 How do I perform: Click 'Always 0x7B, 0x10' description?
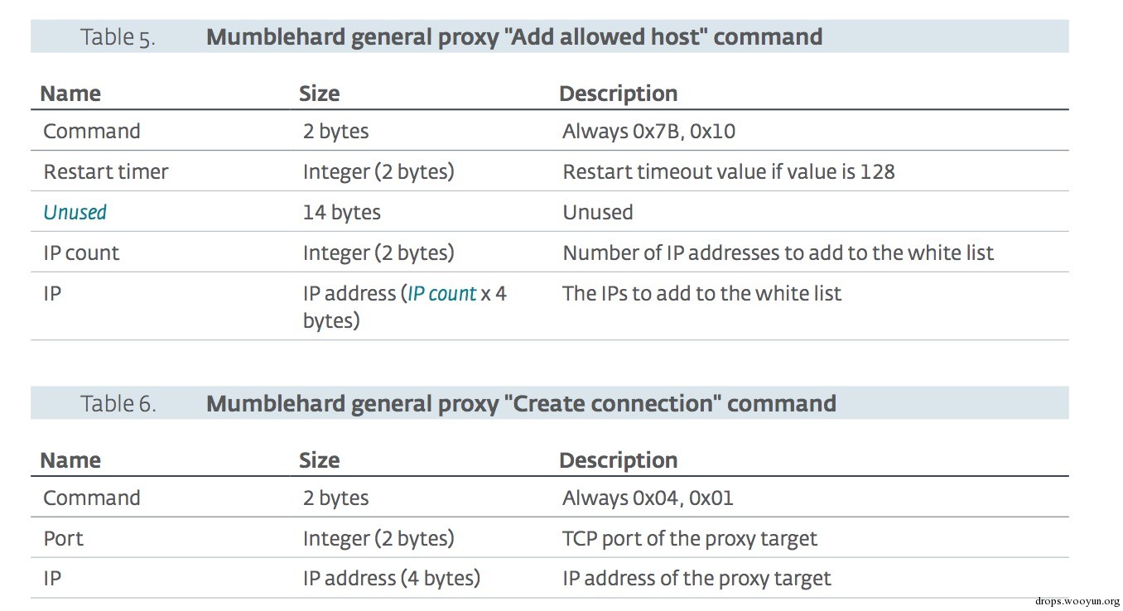point(648,132)
